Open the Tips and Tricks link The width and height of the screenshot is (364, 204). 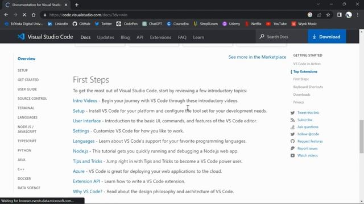click(x=88, y=161)
